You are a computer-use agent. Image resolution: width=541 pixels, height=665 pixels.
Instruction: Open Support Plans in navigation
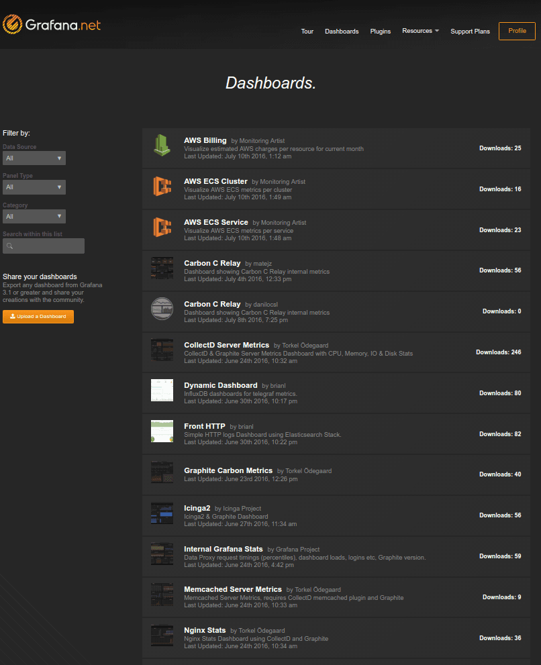470,32
